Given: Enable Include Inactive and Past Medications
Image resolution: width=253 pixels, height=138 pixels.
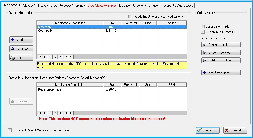Looking at the screenshot, I should [130, 17].
